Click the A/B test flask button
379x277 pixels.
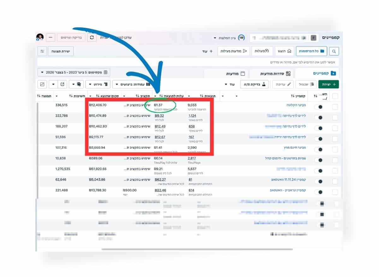click(x=254, y=84)
